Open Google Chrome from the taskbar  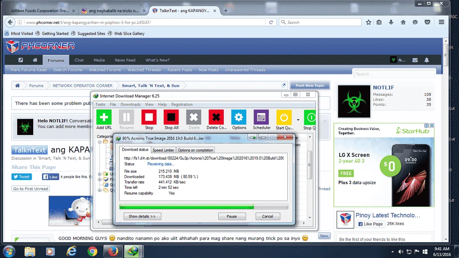[x=92, y=252]
